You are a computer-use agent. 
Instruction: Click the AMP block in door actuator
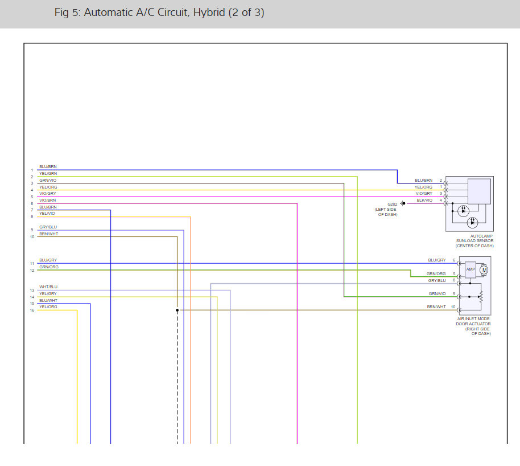(471, 269)
